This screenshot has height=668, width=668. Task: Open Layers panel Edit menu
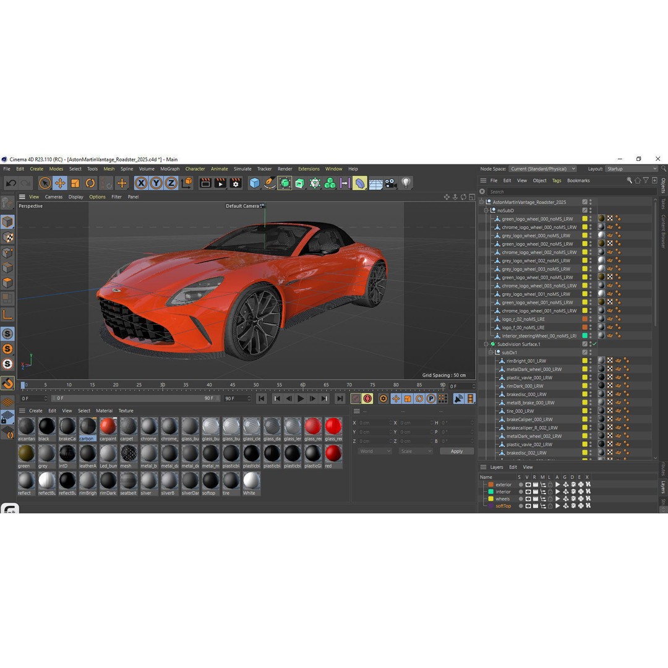click(x=513, y=468)
